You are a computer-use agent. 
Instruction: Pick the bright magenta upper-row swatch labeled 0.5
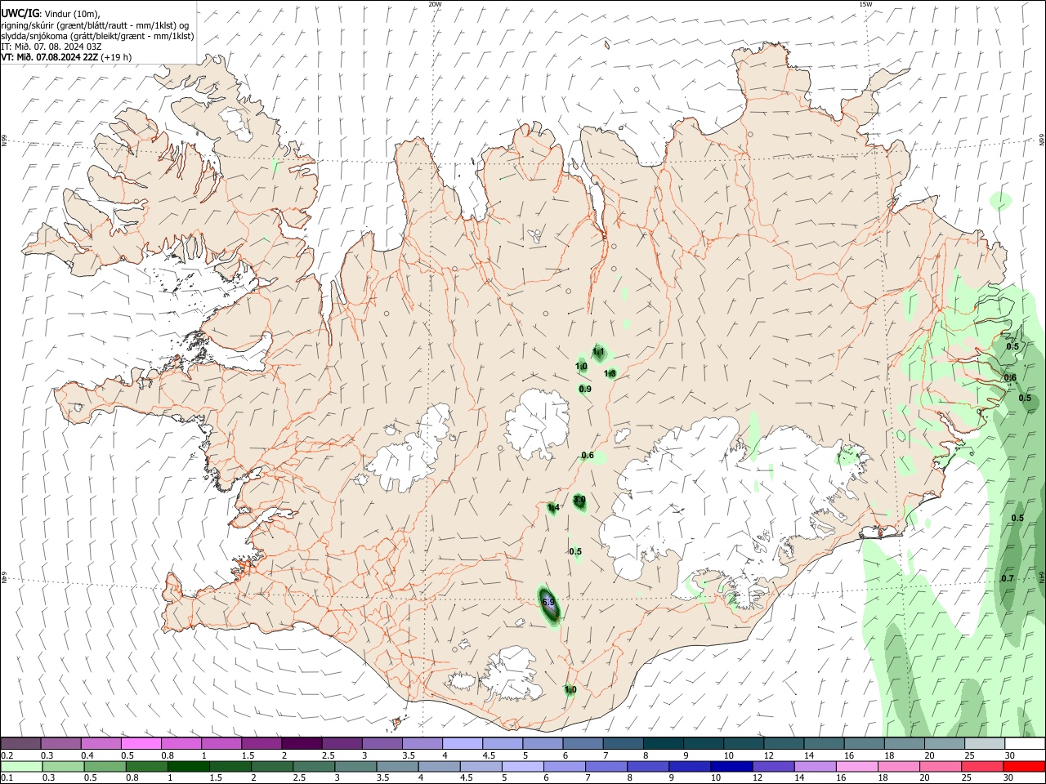click(141, 744)
